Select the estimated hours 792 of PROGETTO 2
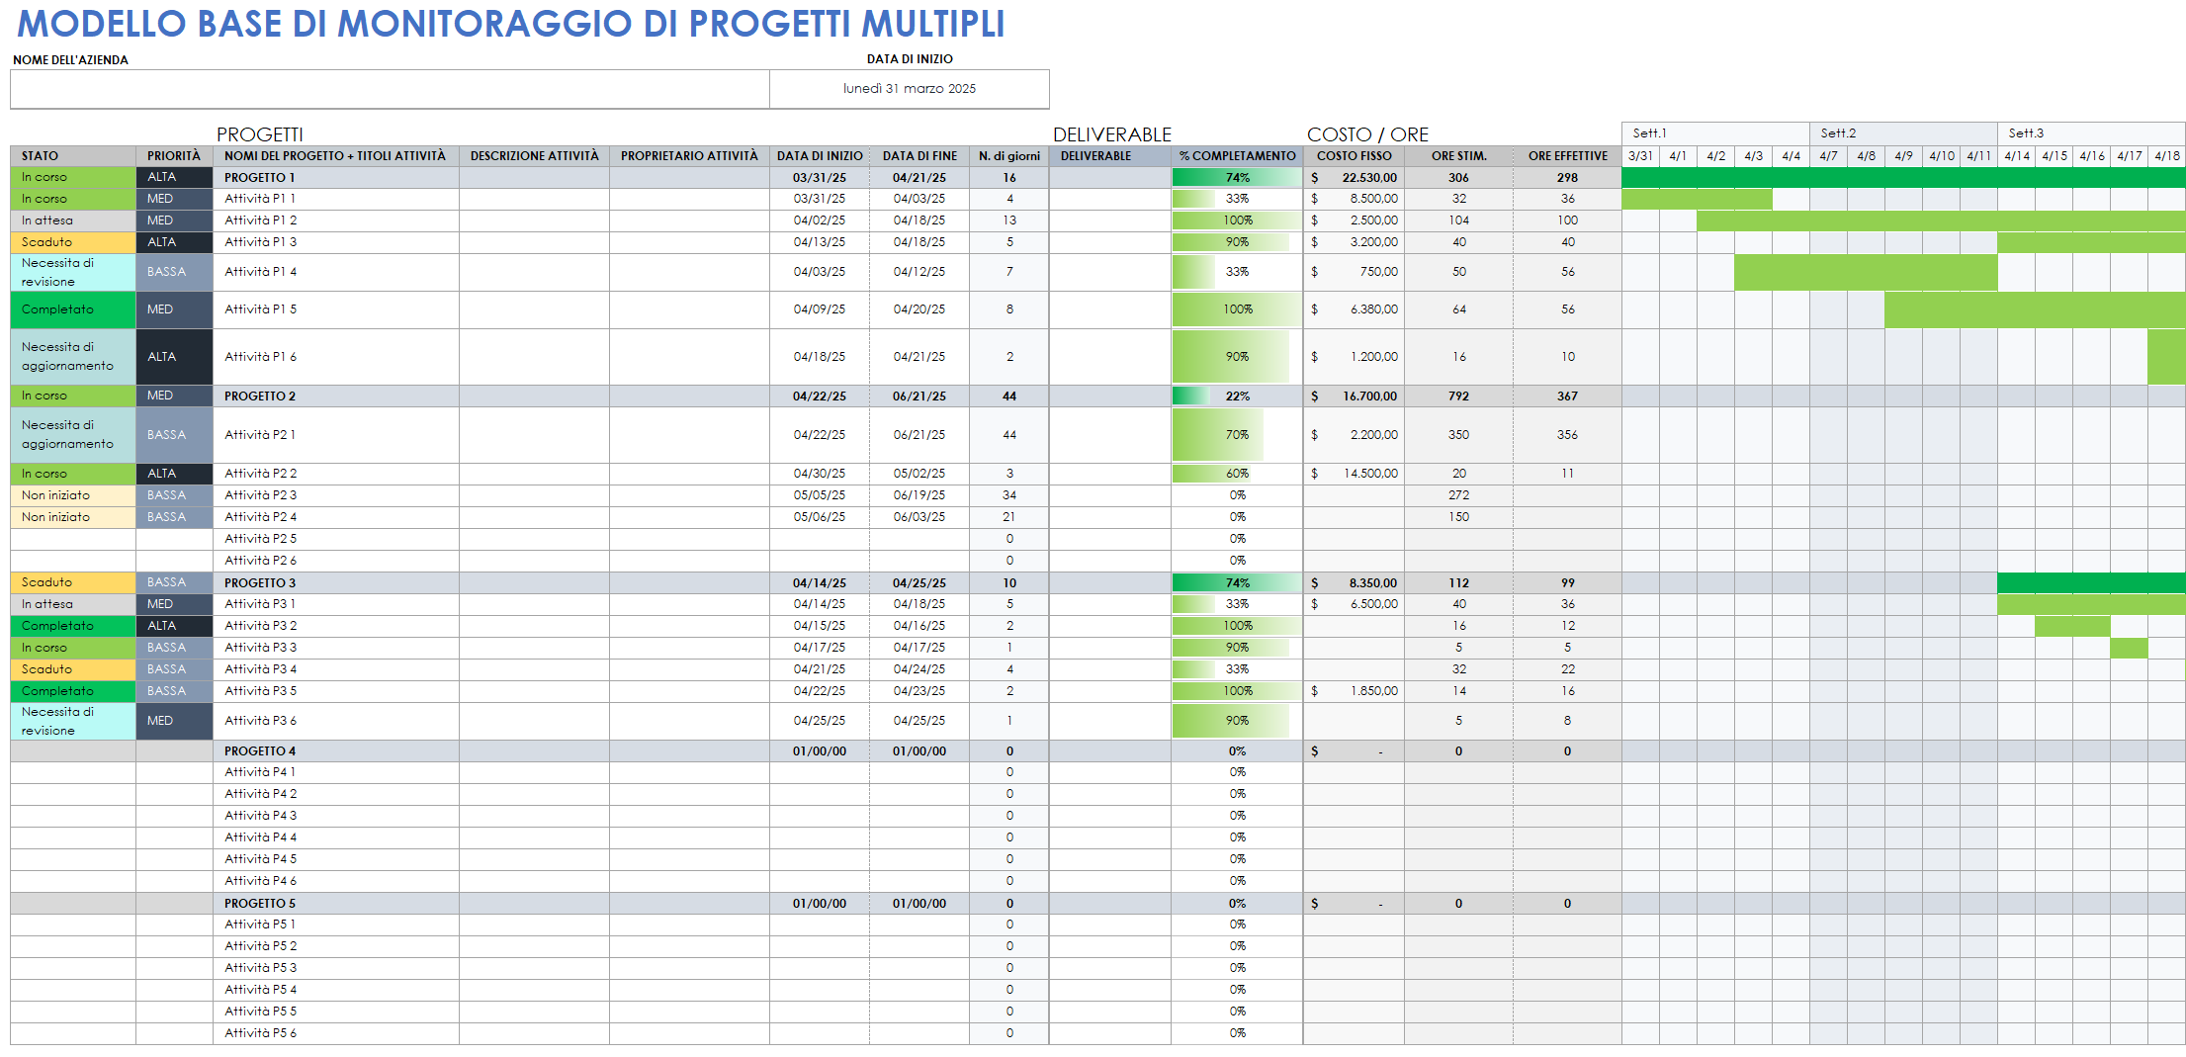Viewport: 2186px width, 1057px height. point(1458,396)
